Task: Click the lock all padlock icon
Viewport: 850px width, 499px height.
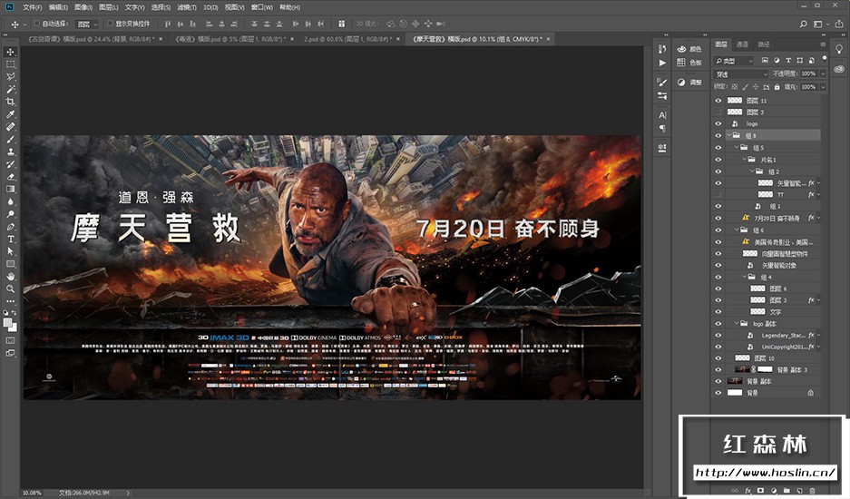Action: pyautogui.click(x=777, y=87)
